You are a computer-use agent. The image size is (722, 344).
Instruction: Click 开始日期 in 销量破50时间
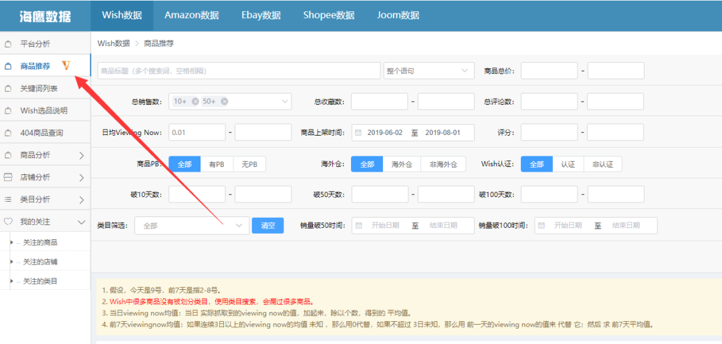click(x=386, y=225)
